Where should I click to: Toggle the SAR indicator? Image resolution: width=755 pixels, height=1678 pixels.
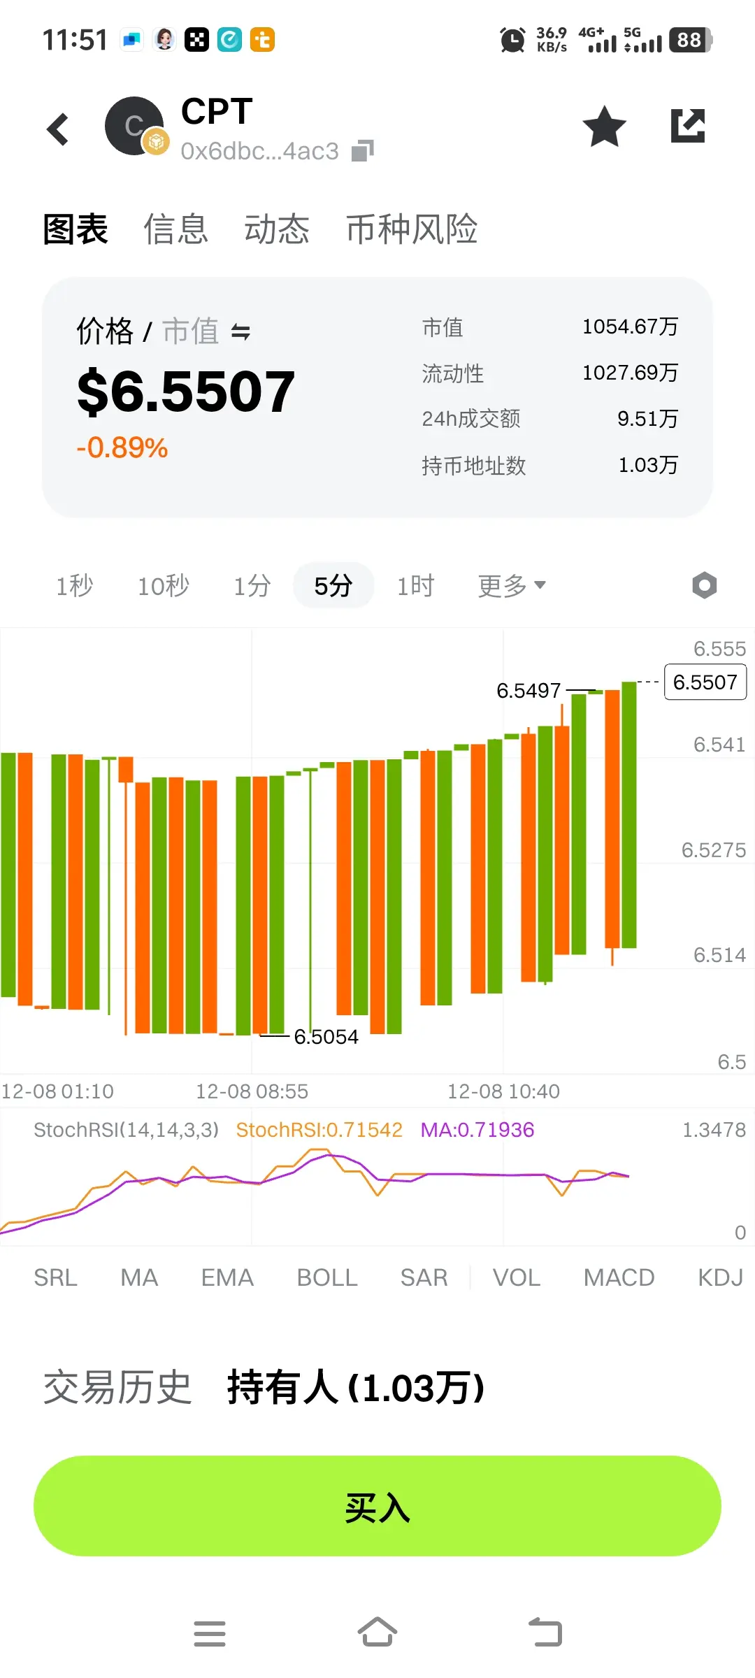pyautogui.click(x=424, y=1277)
